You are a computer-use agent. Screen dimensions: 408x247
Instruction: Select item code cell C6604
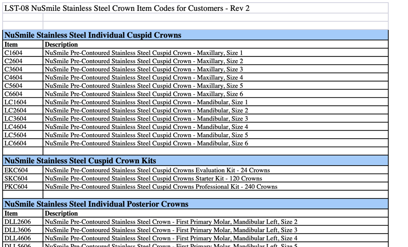pos(23,94)
